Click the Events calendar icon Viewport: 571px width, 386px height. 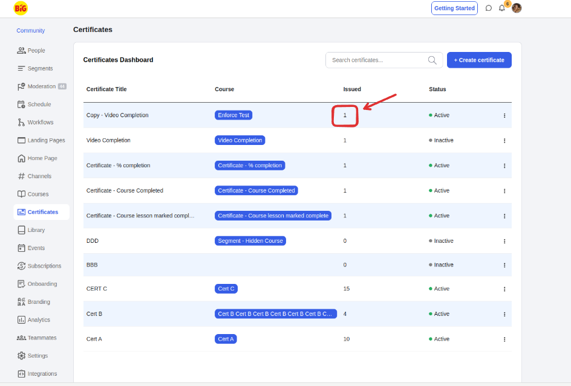22,248
